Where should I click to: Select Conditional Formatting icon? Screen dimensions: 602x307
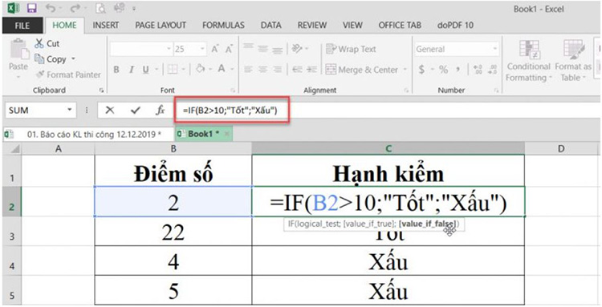[x=529, y=49]
